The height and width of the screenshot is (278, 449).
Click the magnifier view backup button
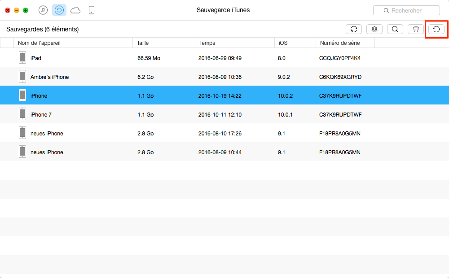tap(395, 29)
